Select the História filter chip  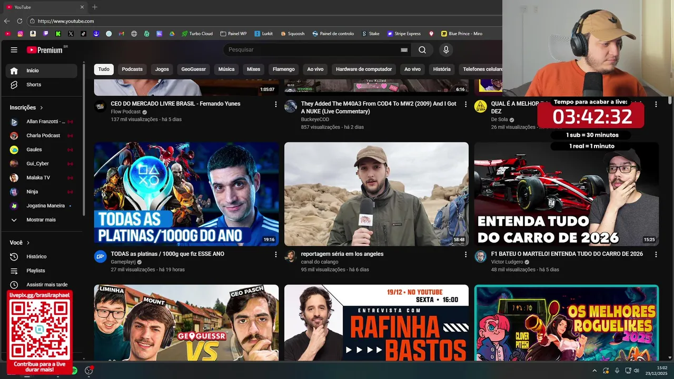442,69
